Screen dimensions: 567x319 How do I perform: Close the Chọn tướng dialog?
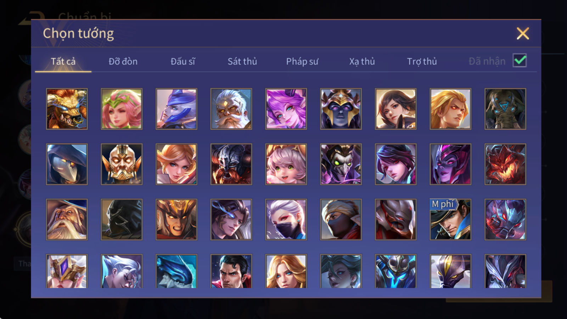[523, 34]
